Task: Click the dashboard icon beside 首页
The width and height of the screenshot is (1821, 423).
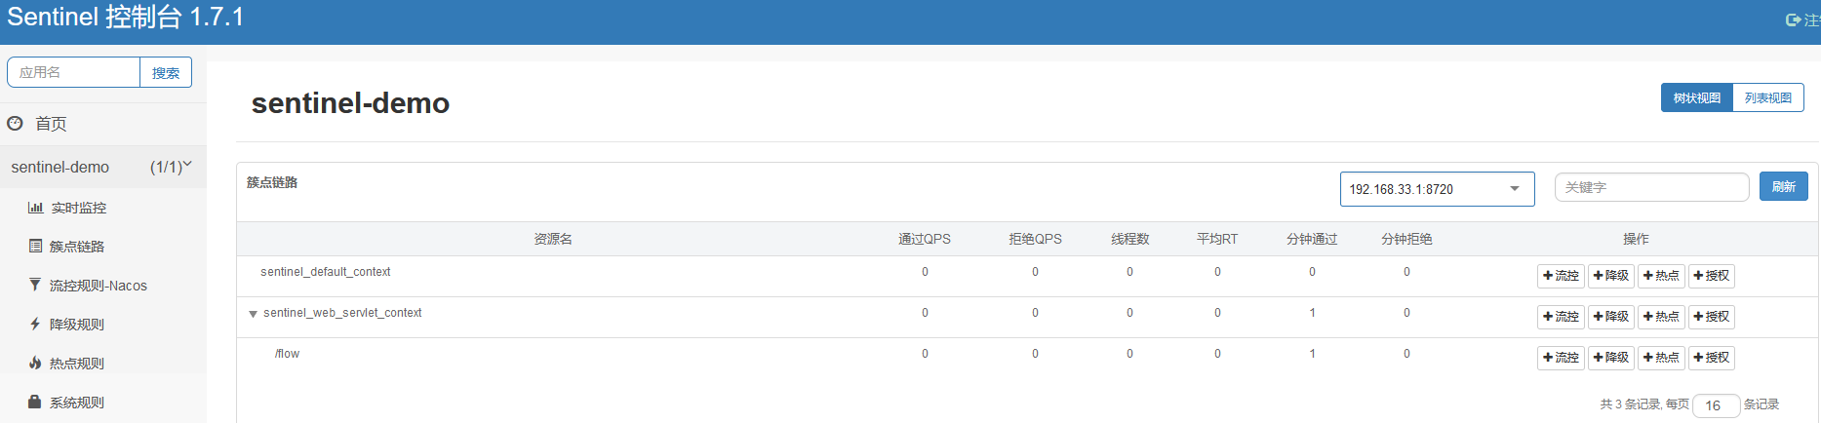Action: (15, 124)
